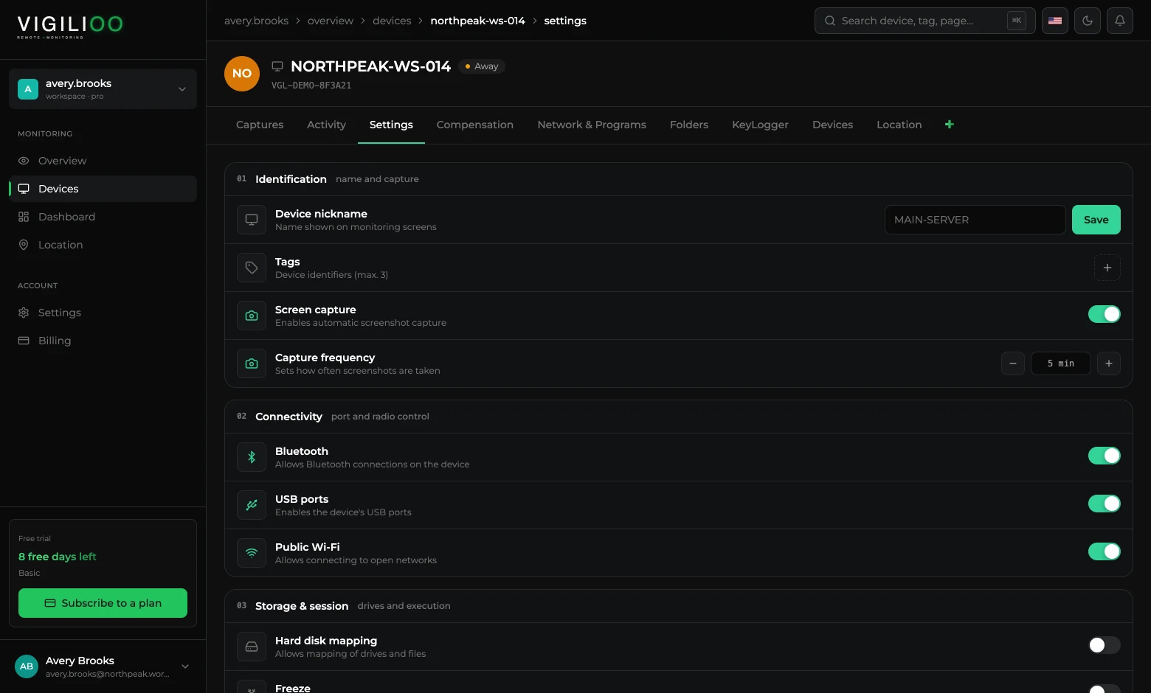The image size is (1151, 693).
Task: Go to Network & Programs tab
Action: 592,125
